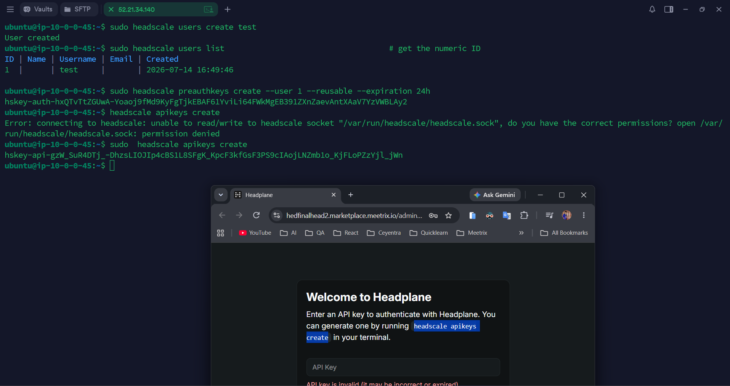This screenshot has width=730, height=386.
Task: Click '# get the numeric ID' comment
Action: point(435,48)
